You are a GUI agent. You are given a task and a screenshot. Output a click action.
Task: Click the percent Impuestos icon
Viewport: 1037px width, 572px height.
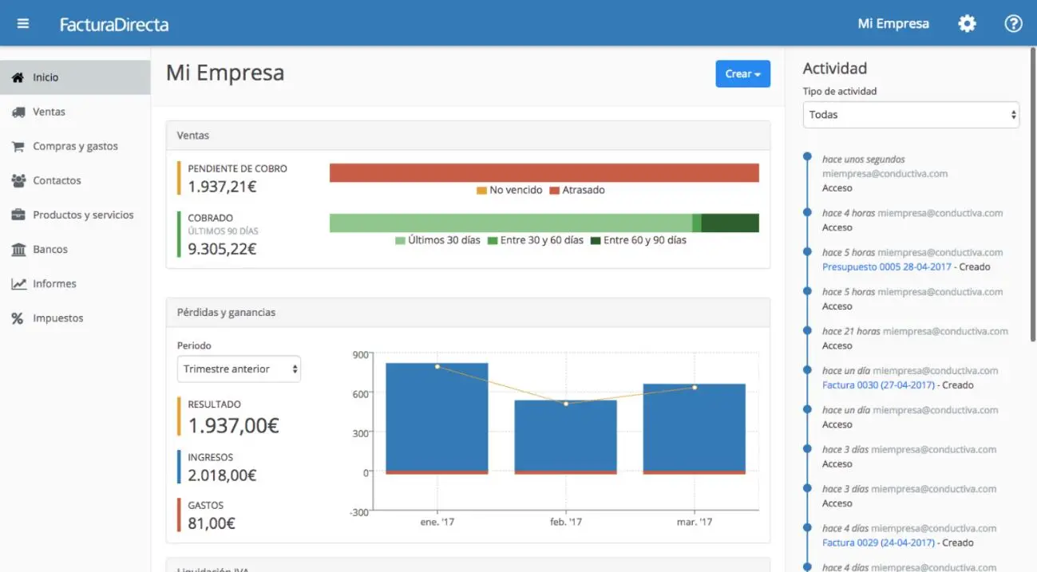pyautogui.click(x=18, y=318)
